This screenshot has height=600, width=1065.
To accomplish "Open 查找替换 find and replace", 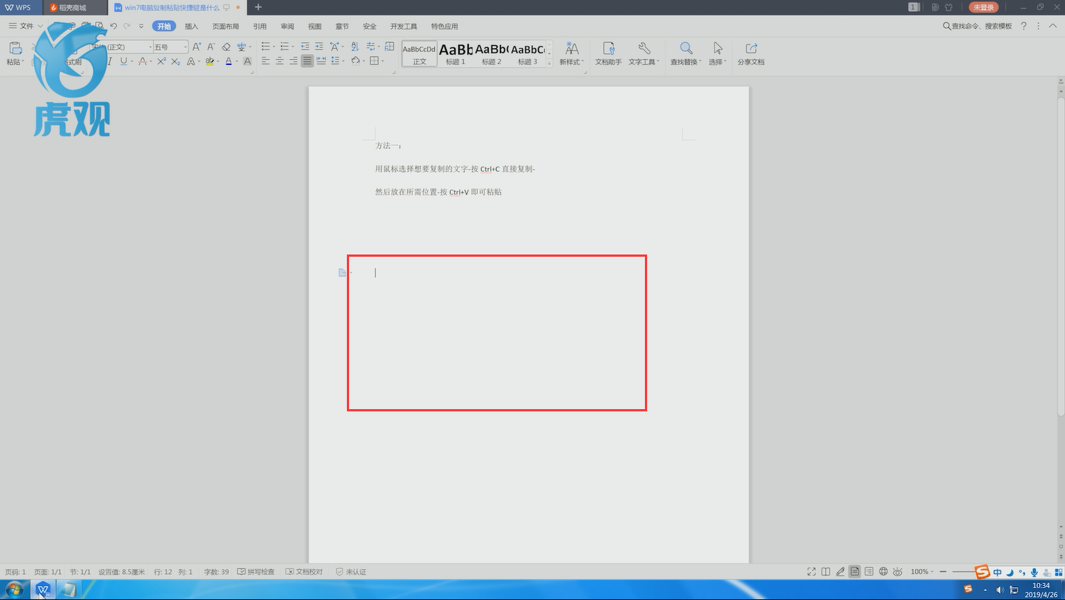I will pyautogui.click(x=686, y=53).
